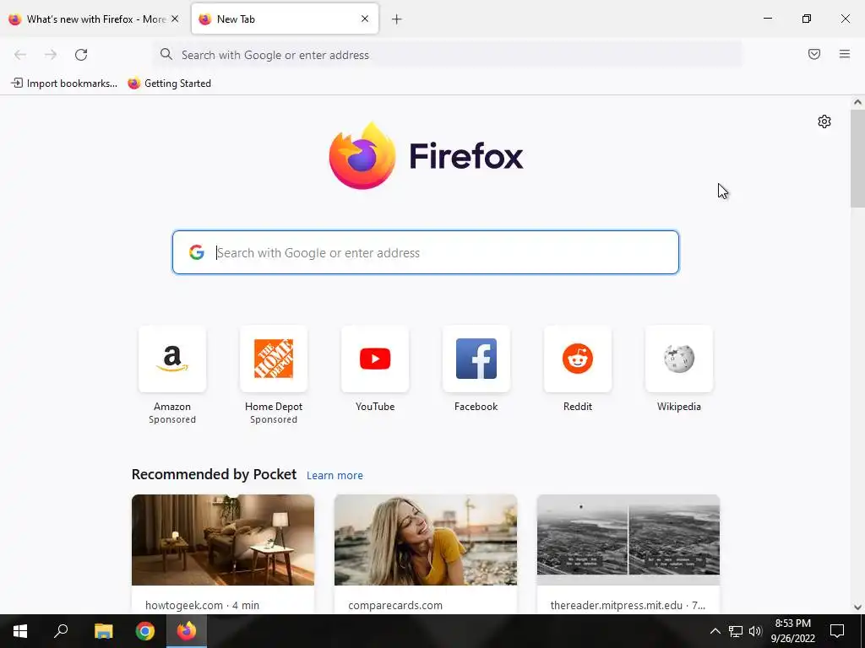The width and height of the screenshot is (865, 648).
Task: Click the Wikipedia tile label text
Action: pyautogui.click(x=679, y=407)
